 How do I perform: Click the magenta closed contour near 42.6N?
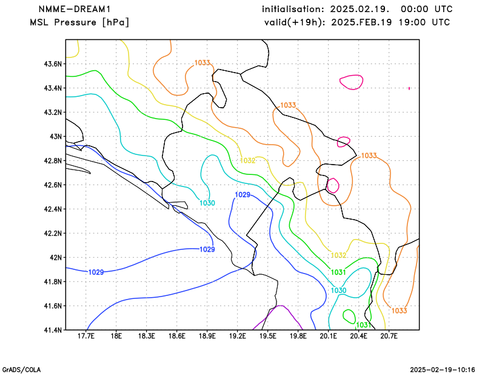[x=333, y=186]
